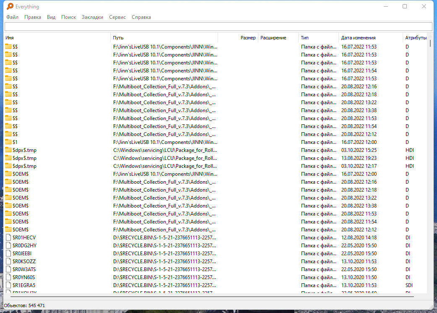Click $$ folder icon dated 20.08.2022 12:12
The width and height of the screenshot is (437, 313).
pos(8,134)
